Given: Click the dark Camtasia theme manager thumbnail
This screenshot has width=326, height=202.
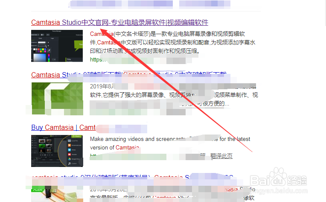Looking at the screenshot, I should 57,46.
